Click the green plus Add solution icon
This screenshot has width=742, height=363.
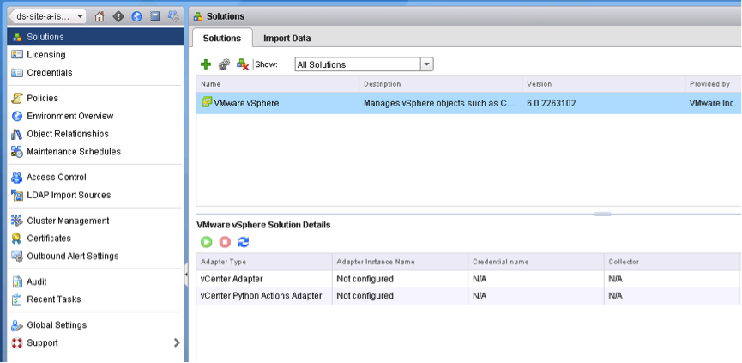click(x=206, y=64)
